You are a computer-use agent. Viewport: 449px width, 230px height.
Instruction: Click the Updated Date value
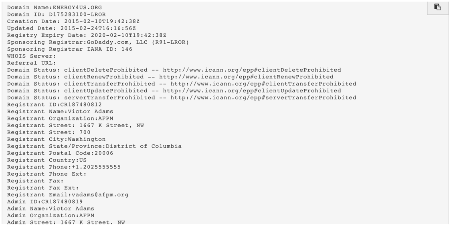tap(98, 28)
